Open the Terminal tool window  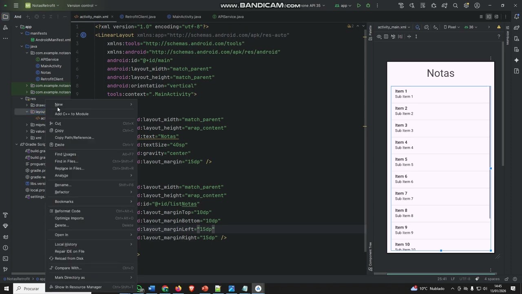click(x=5, y=258)
